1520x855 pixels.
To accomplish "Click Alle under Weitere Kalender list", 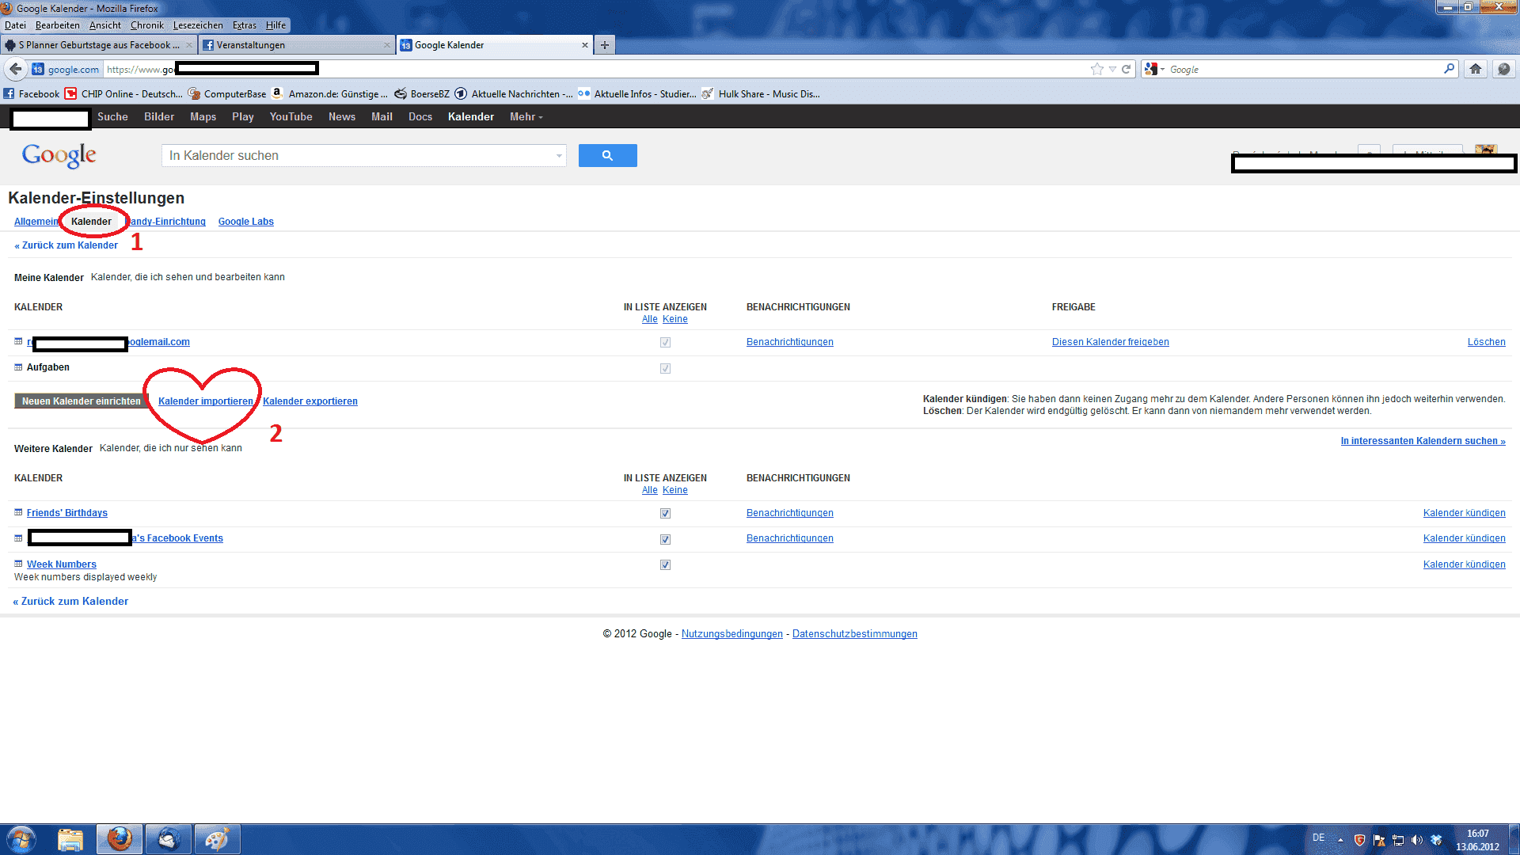I will pyautogui.click(x=650, y=490).
